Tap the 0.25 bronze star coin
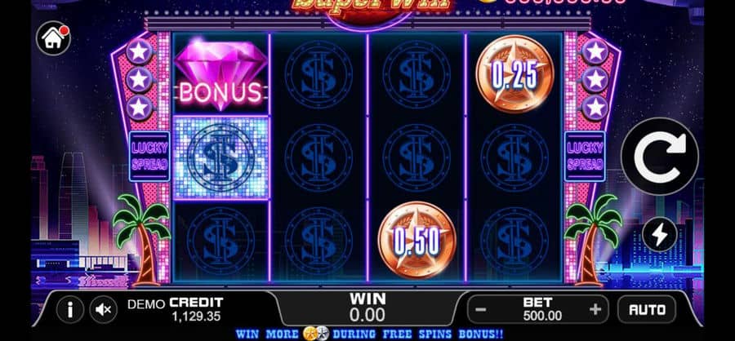The image size is (735, 341). [514, 74]
